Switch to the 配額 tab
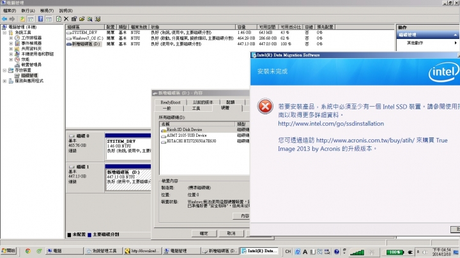The image size is (460, 258). tap(231, 102)
